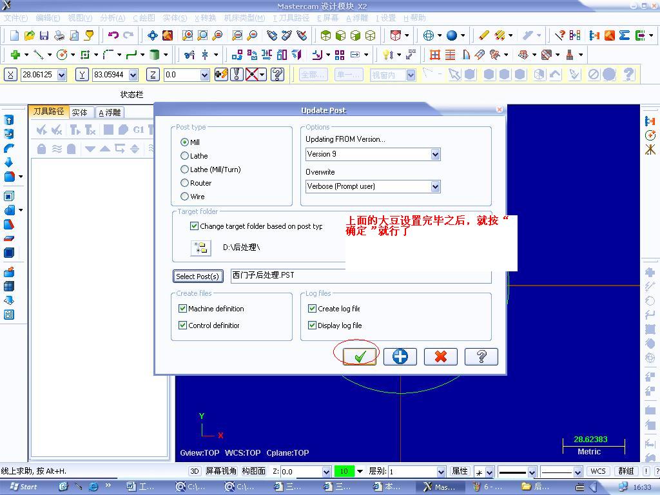Click the red sweep solid icon in left sidebar
Image resolution: width=660 pixels, height=495 pixels.
click(x=9, y=225)
